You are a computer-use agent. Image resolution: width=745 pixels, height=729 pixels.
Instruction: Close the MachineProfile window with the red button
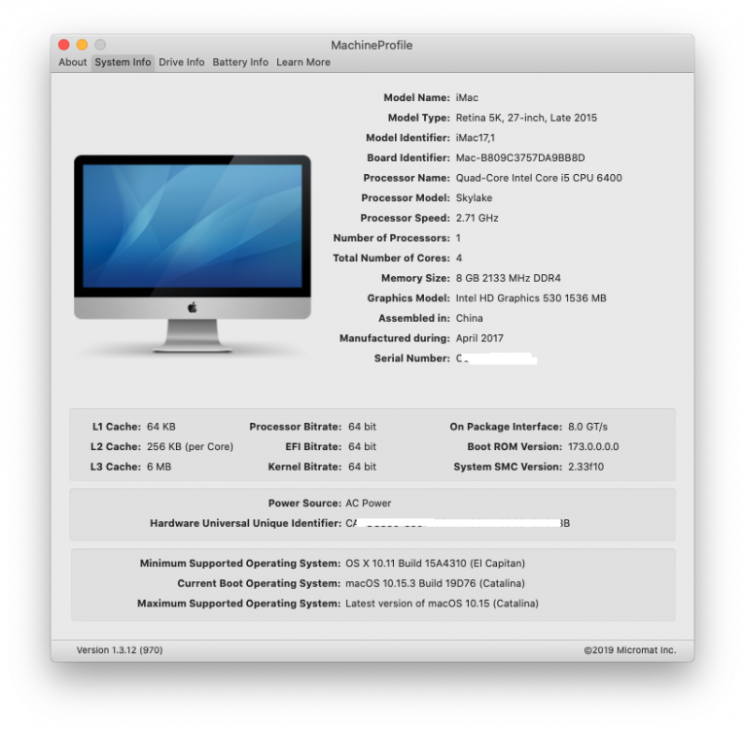coord(63,45)
